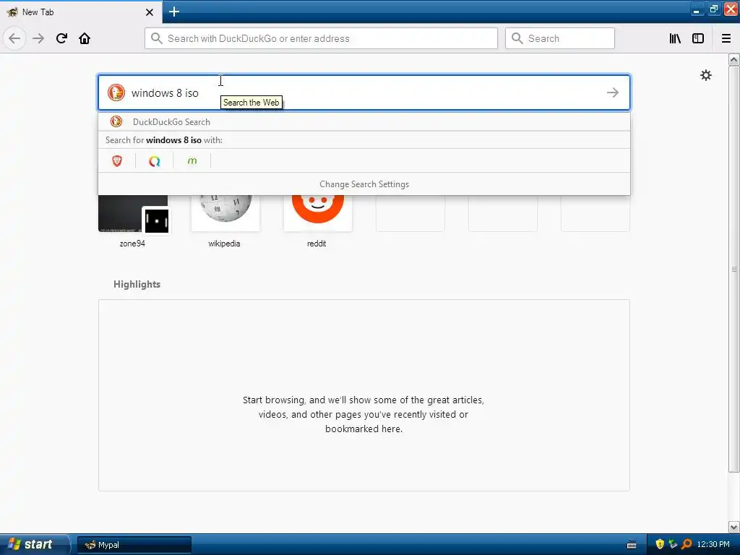Select the New Tab tab
740x555 pixels.
point(81,12)
